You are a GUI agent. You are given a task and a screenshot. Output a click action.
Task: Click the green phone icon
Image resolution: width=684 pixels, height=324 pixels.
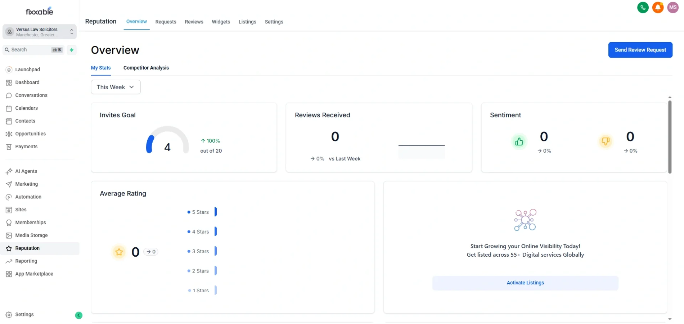click(x=643, y=7)
